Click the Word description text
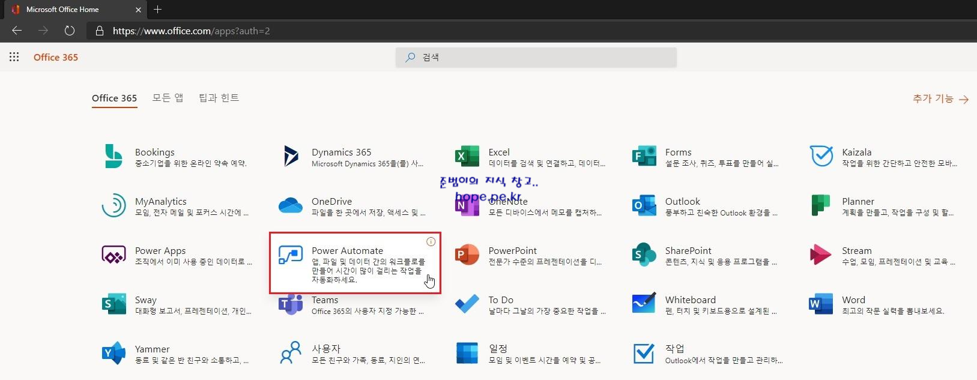 (x=893, y=311)
